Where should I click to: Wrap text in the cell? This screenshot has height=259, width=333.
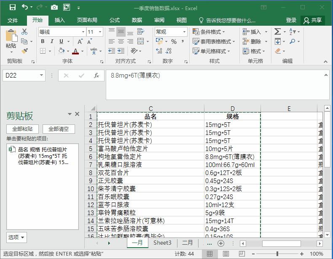(141, 32)
